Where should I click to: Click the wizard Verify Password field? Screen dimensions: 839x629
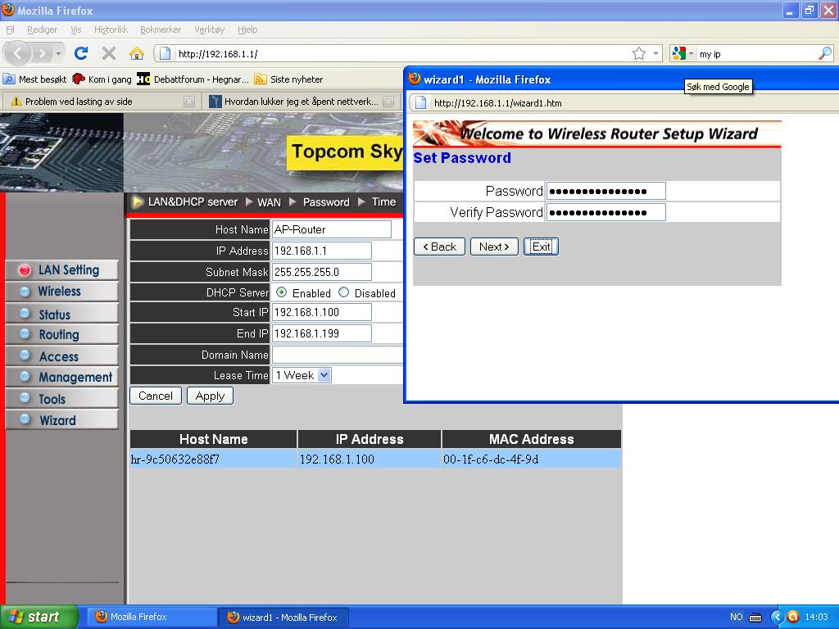pyautogui.click(x=605, y=212)
